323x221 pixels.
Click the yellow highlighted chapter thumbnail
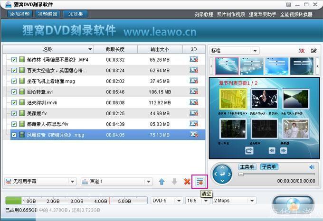point(233,99)
